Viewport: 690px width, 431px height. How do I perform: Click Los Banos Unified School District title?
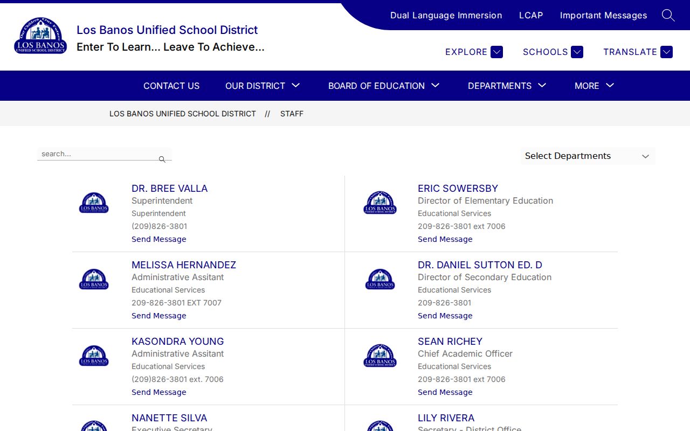167,30
